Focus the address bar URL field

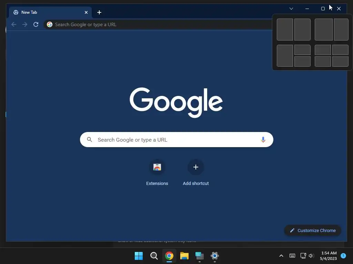coord(158,24)
